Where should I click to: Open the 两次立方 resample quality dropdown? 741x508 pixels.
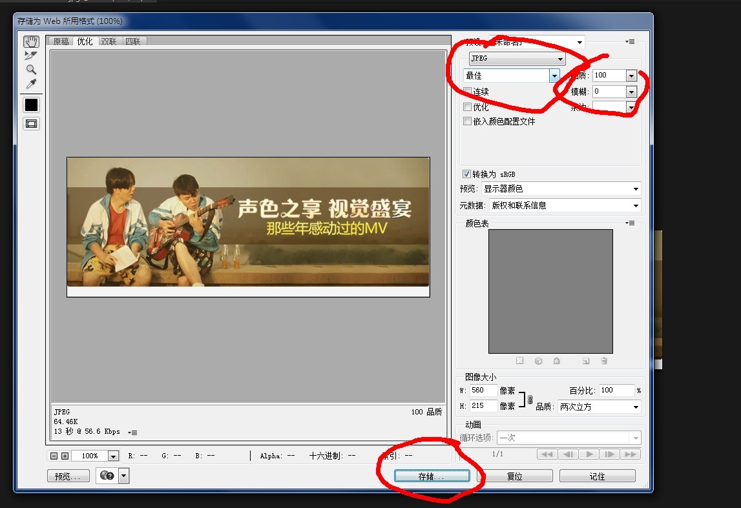[600, 407]
